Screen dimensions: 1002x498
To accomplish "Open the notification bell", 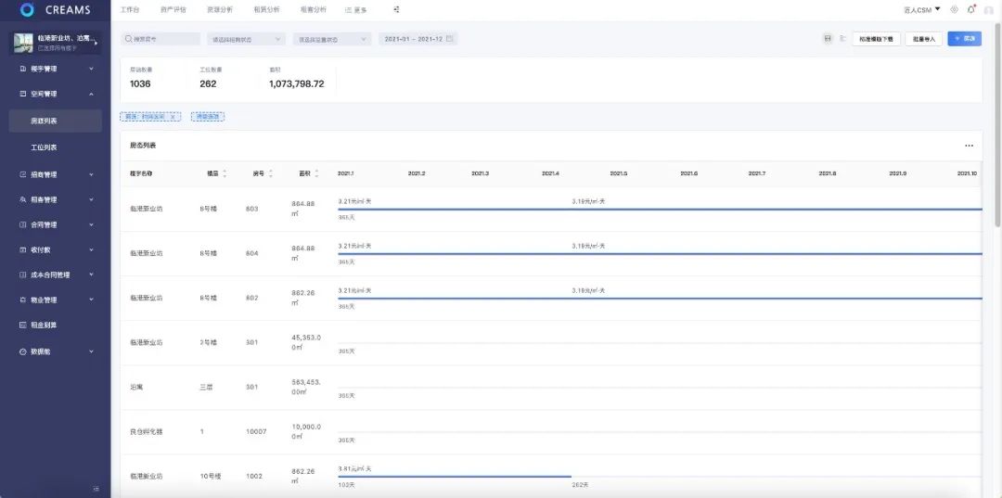I will (970, 9).
